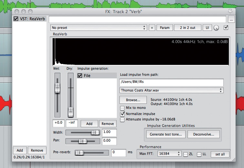Toggle the VST: ReaVerb enable checkbox
This screenshot has width=244, height=168.
(16, 19)
